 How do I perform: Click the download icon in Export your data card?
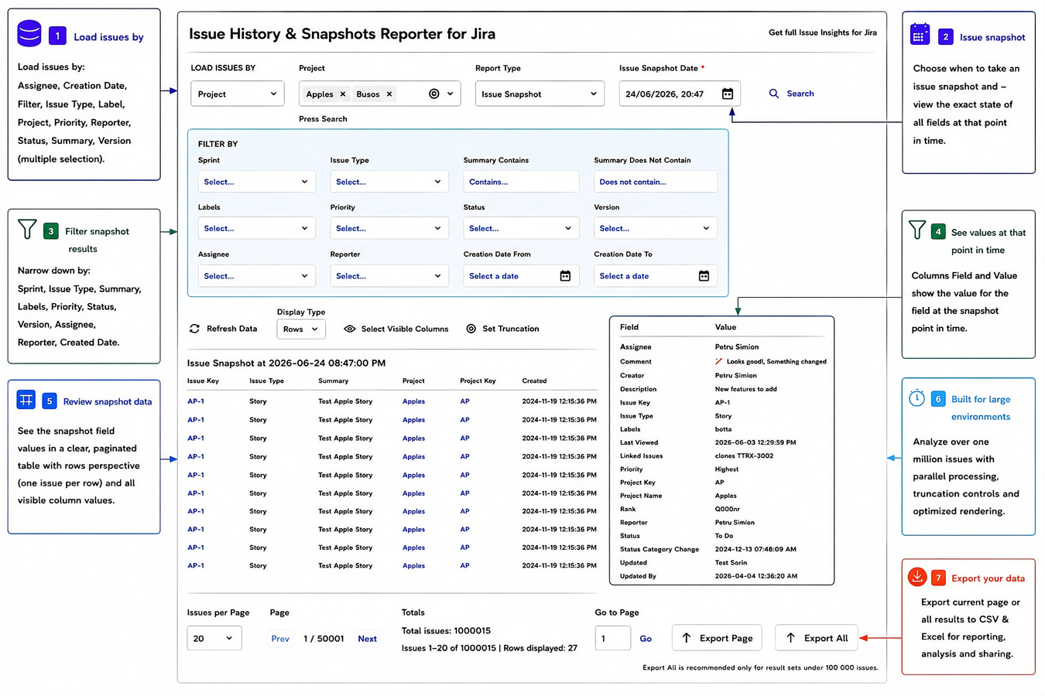point(917,577)
